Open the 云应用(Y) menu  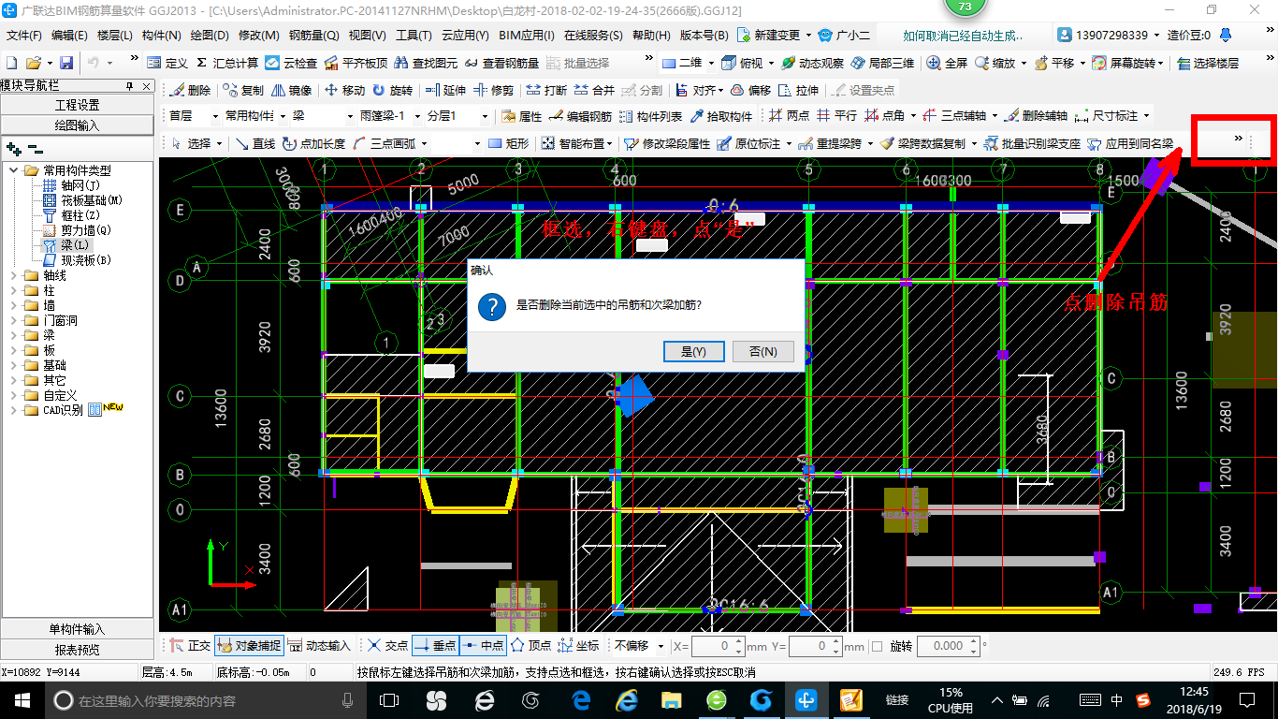(465, 36)
